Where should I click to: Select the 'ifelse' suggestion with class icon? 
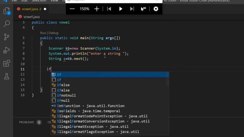click(x=110, y=85)
